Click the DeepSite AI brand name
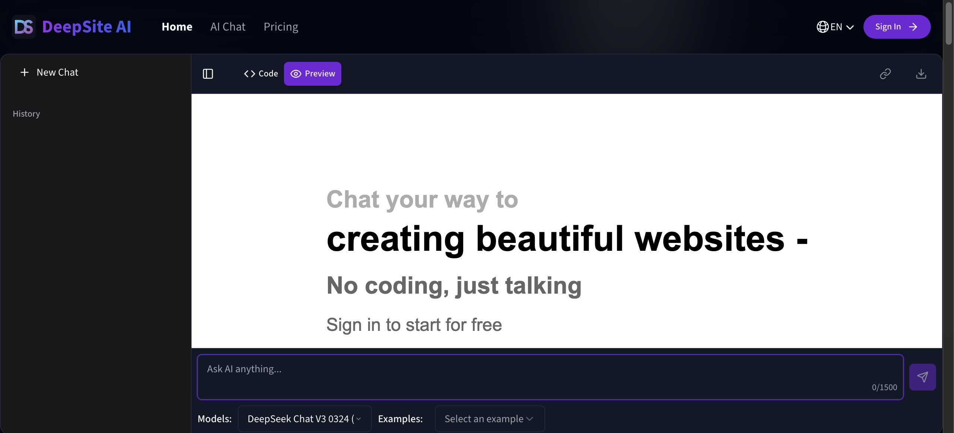Viewport: 954px width, 433px height. click(86, 27)
